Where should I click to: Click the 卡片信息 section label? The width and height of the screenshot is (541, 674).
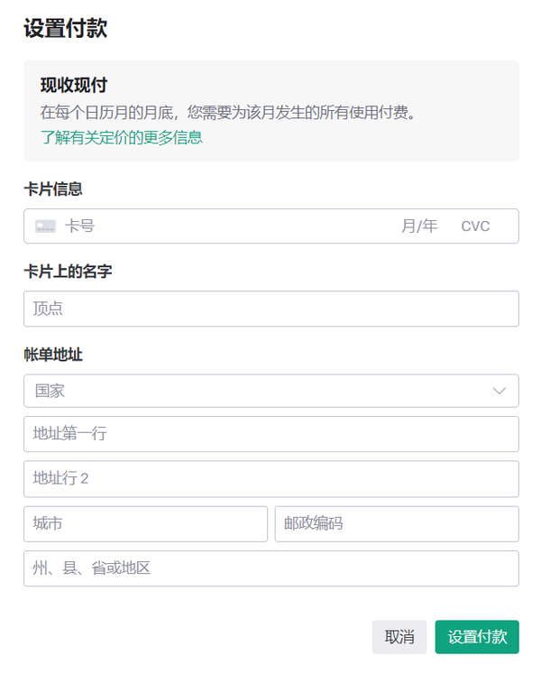pos(53,189)
